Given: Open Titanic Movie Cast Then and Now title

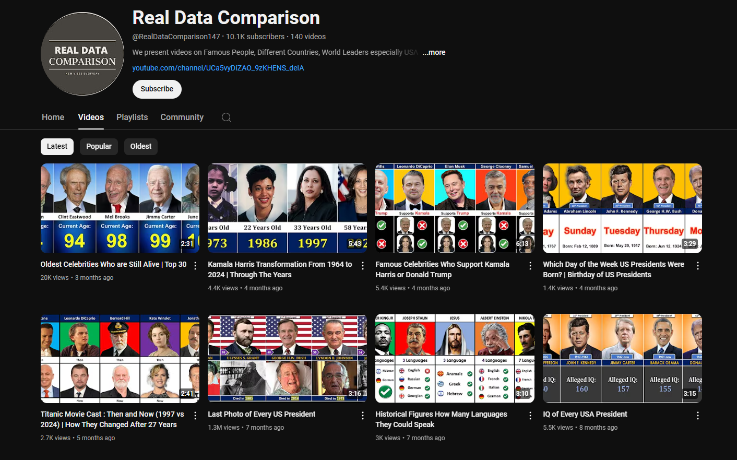Looking at the screenshot, I should pyautogui.click(x=112, y=419).
